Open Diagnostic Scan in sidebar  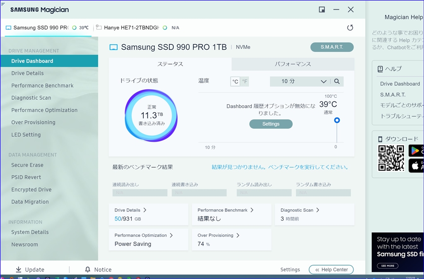(x=31, y=98)
